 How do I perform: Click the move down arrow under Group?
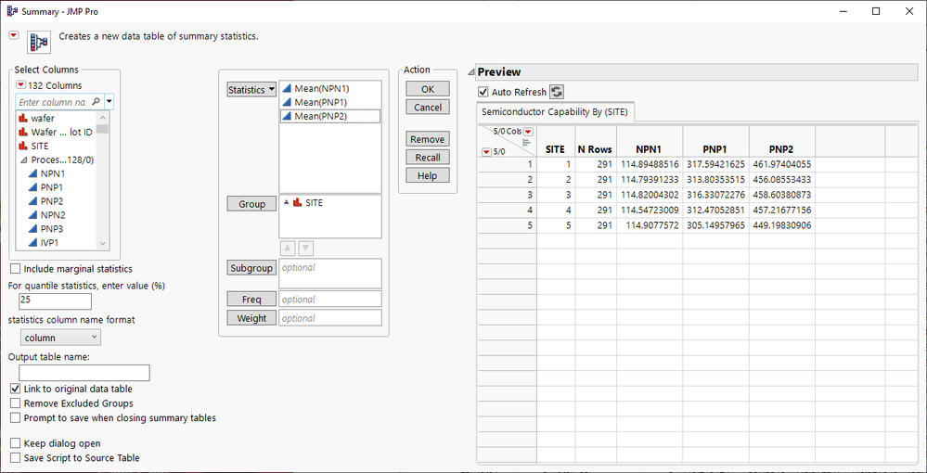(x=305, y=249)
